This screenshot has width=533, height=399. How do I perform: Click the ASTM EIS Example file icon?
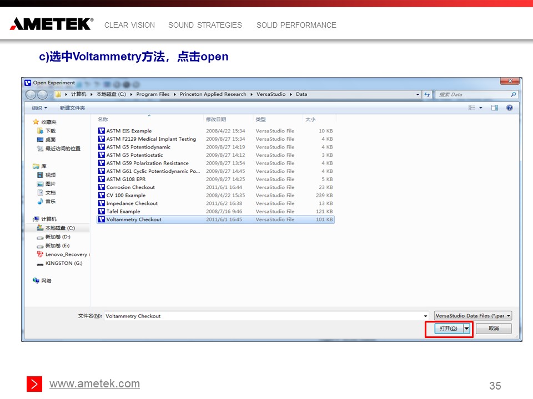pyautogui.click(x=101, y=131)
